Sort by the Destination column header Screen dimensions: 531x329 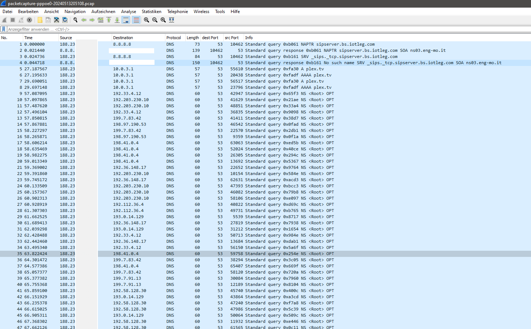point(139,38)
